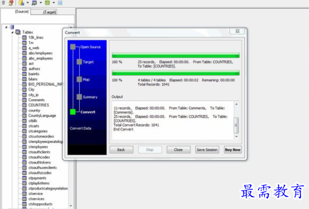Collapse the root database tree node
The width and height of the screenshot is (309, 209).
6,27
